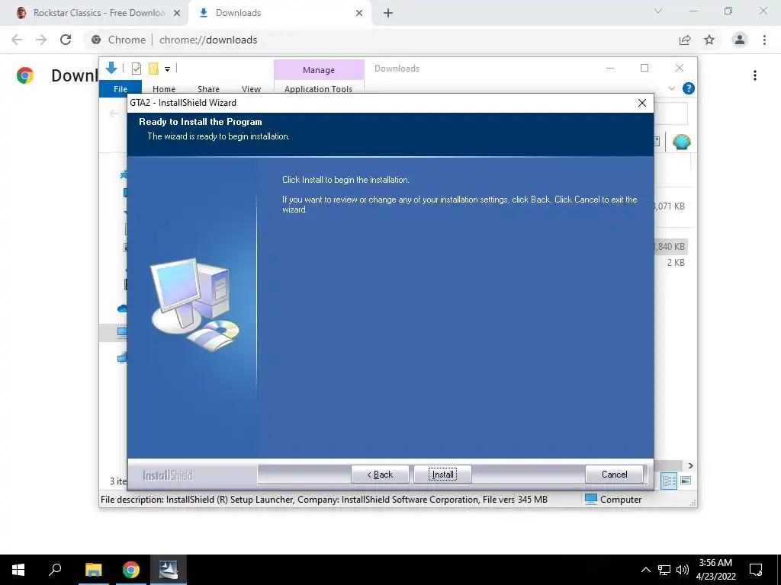Viewport: 781px width, 585px height.
Task: Open Chrome from the taskbar
Action: point(131,570)
